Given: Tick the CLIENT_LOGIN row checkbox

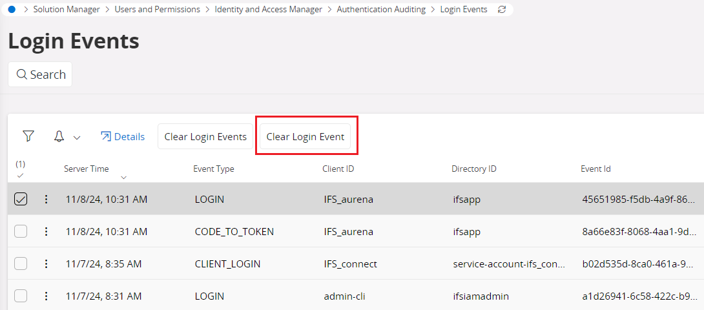Looking at the screenshot, I should pyautogui.click(x=21, y=263).
